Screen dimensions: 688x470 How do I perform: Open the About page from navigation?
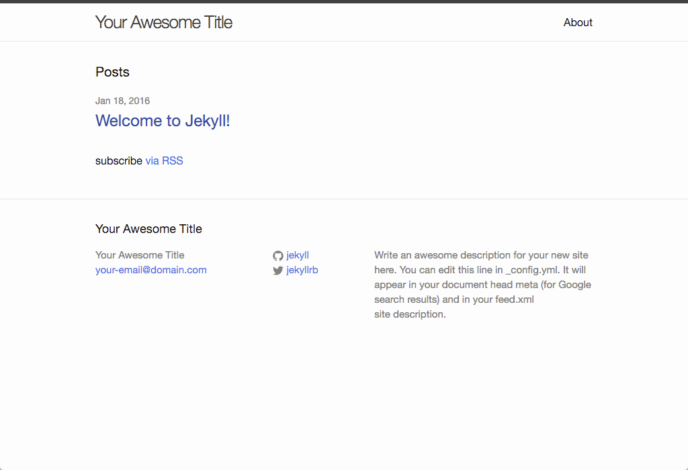click(578, 22)
